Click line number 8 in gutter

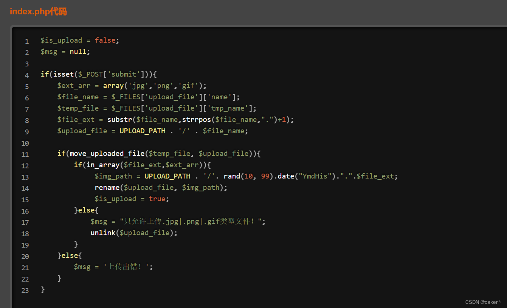pyautogui.click(x=27, y=120)
